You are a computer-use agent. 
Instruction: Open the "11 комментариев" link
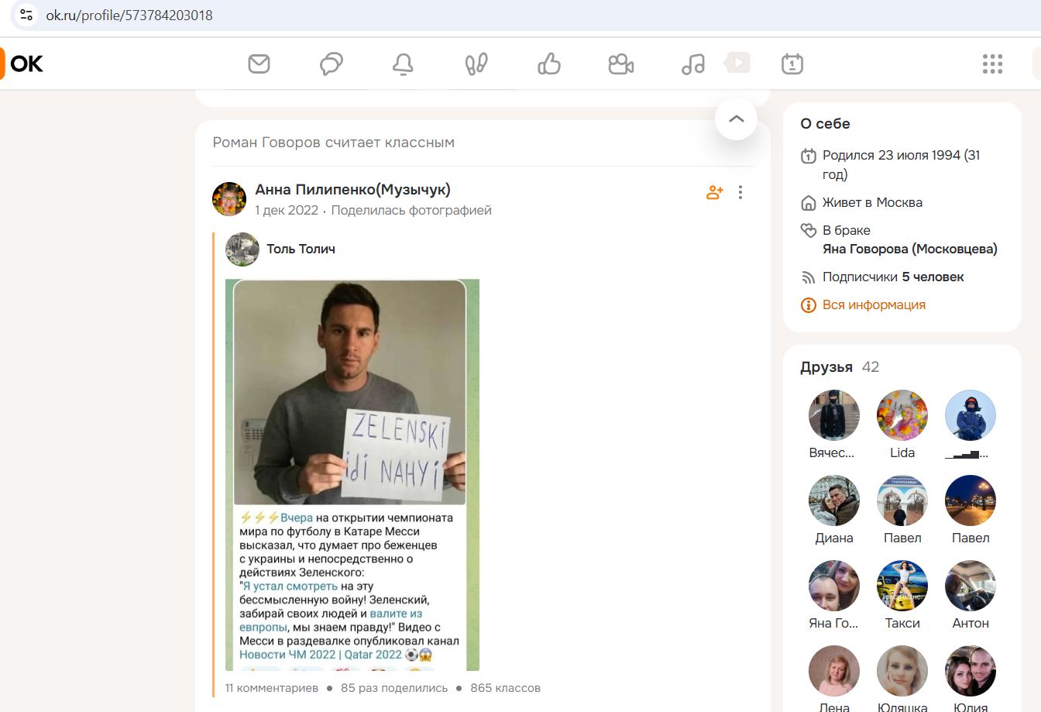coord(270,687)
